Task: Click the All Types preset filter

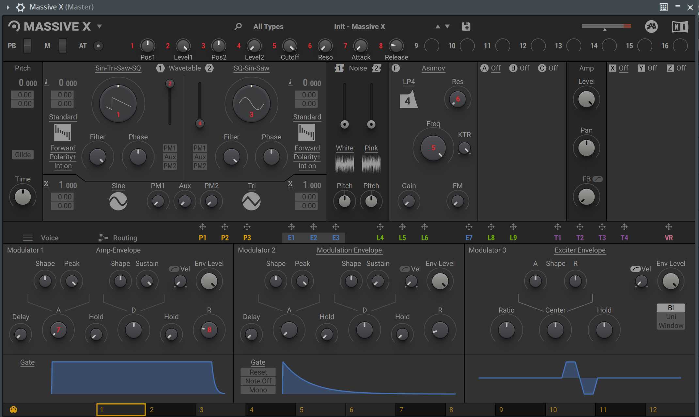Action: pos(268,26)
